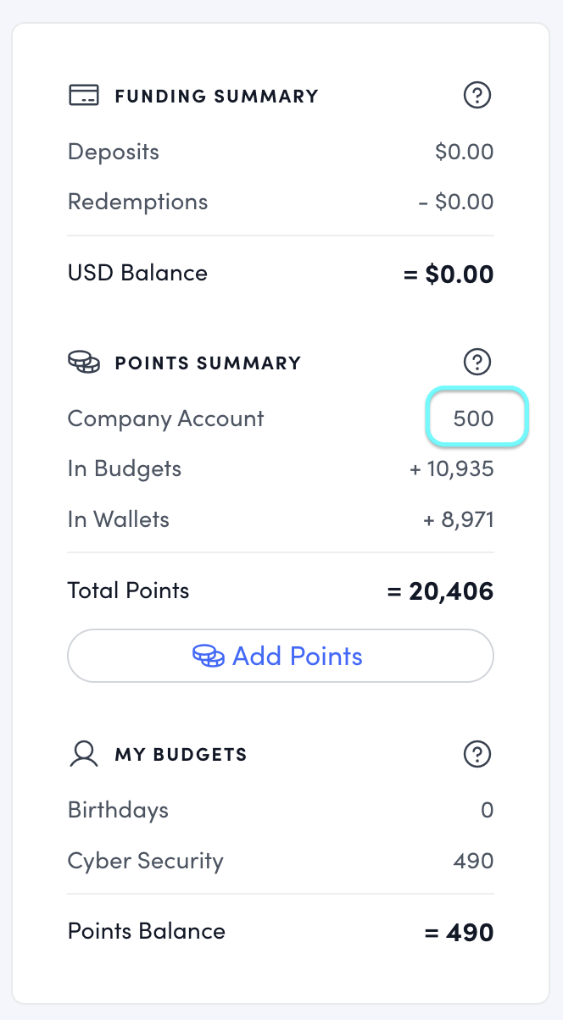Click the Redemptions amount
This screenshot has width=563, height=1020.
(455, 202)
